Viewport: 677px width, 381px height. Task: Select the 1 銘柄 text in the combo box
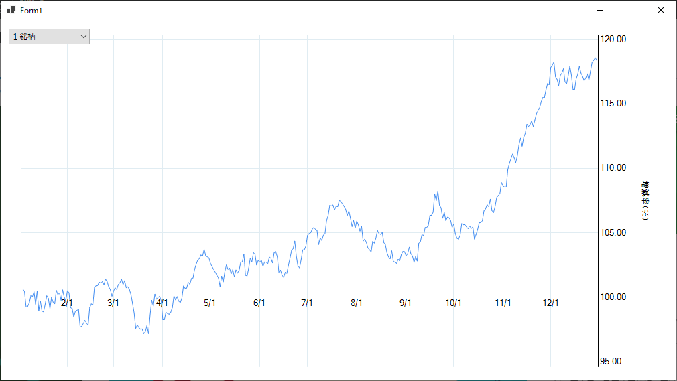(24, 37)
